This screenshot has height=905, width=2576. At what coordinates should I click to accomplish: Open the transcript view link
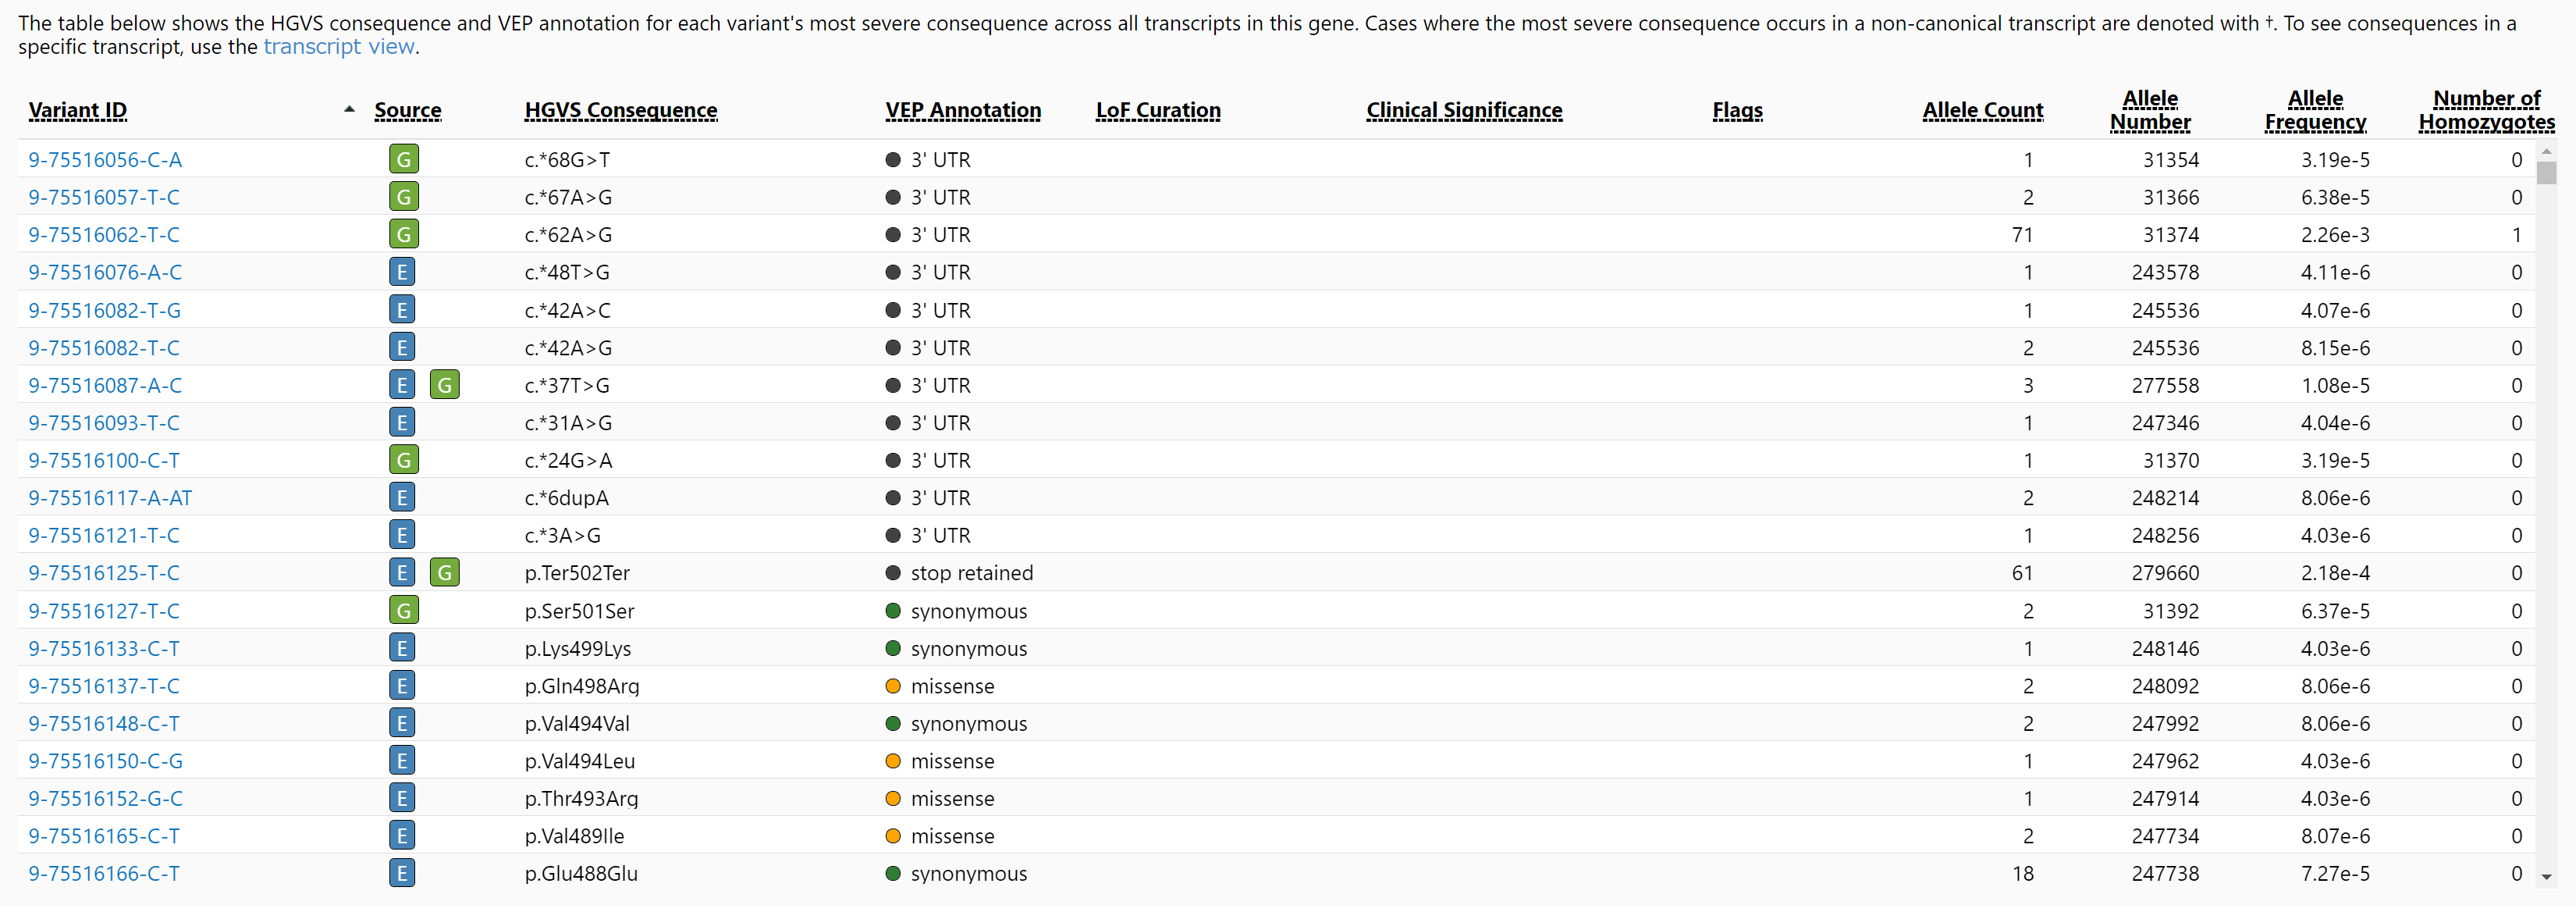(338, 47)
